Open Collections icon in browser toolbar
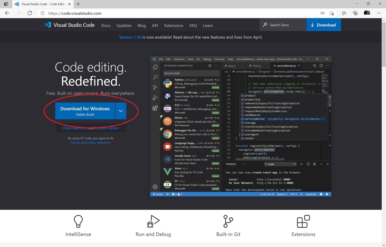This screenshot has height=247, width=386. 355,13
